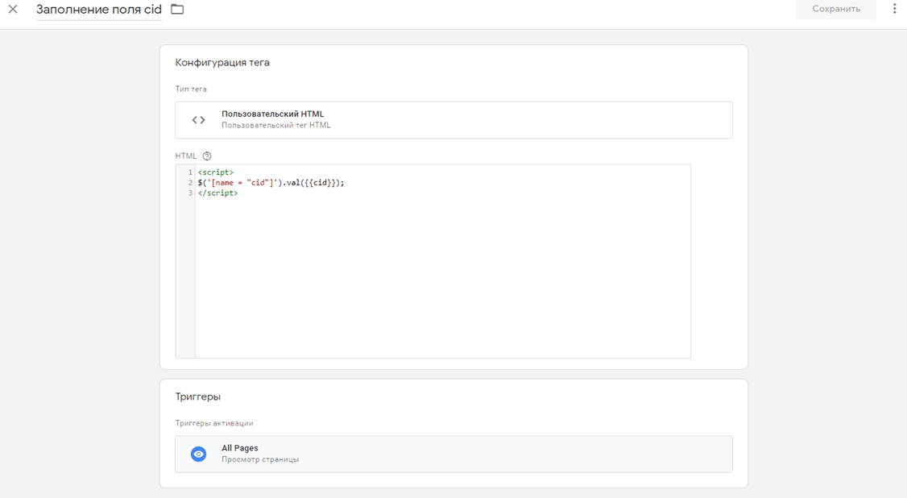
Task: Open the HTML field help question-mark icon
Action: coord(206,156)
